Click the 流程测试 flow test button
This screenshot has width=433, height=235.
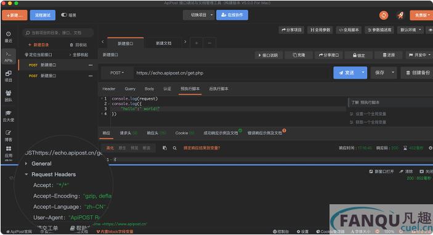click(x=42, y=15)
